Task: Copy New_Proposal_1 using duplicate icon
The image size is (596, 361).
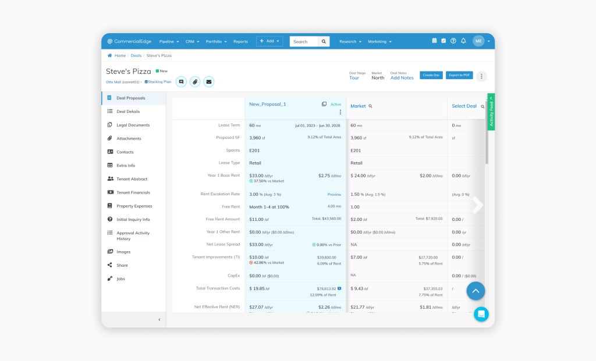Action: [x=324, y=104]
